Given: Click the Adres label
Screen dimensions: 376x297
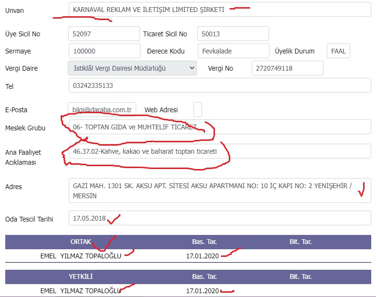Looking at the screenshot, I should pos(13,187).
